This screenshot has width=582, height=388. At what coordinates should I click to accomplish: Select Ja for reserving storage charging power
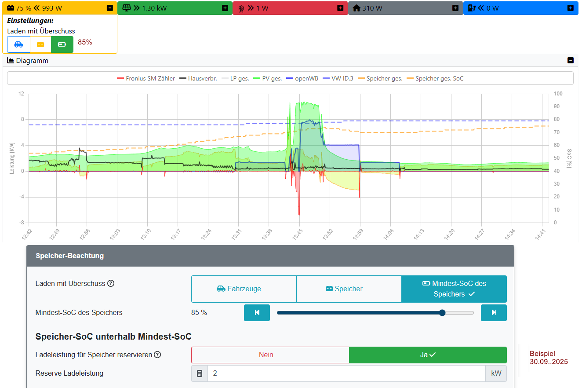[427, 355]
